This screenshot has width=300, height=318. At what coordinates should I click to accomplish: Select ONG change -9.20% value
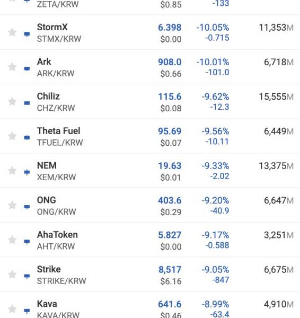click(x=215, y=200)
